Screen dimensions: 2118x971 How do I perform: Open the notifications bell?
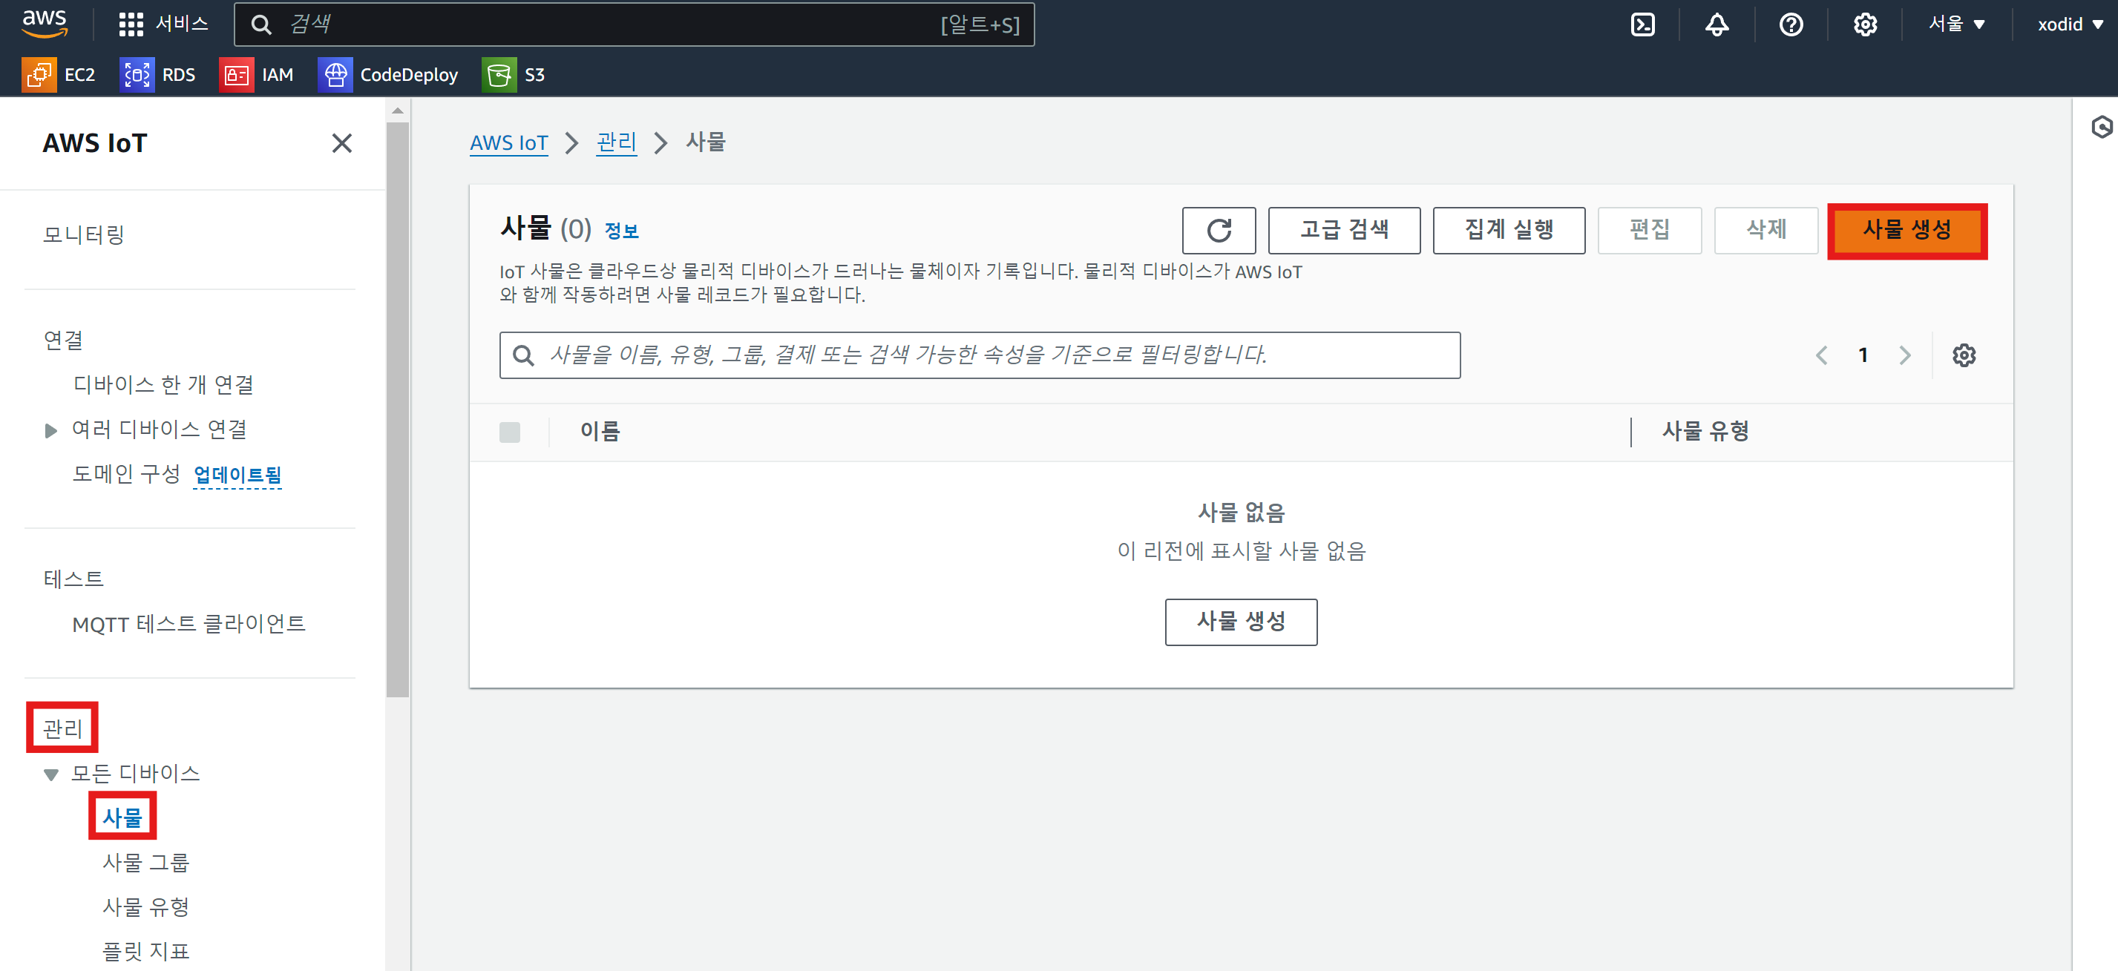pos(1716,24)
